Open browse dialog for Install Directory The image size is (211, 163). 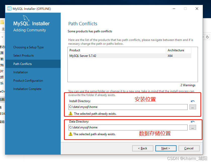click(x=193, y=107)
